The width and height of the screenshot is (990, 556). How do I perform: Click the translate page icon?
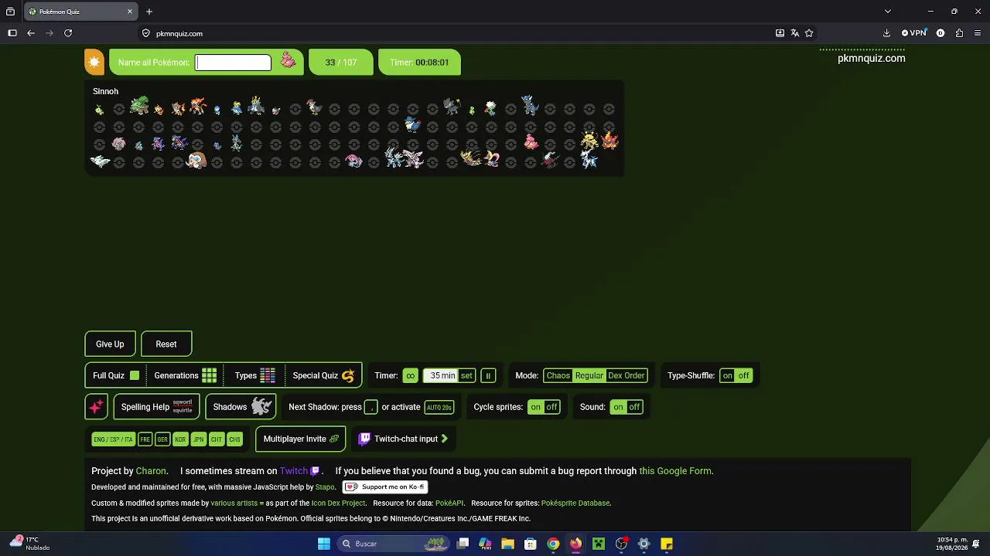794,33
